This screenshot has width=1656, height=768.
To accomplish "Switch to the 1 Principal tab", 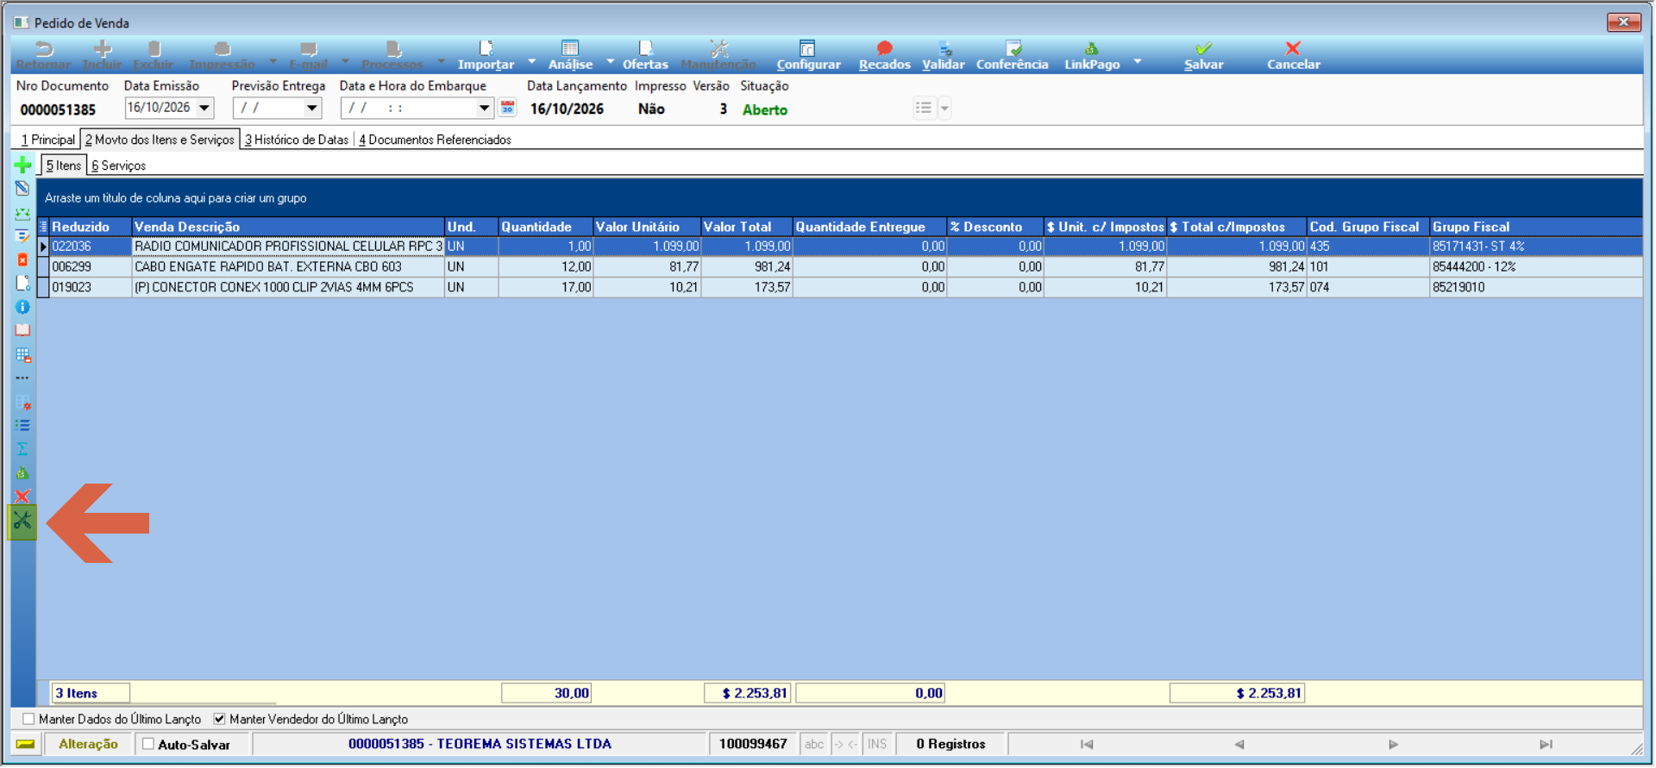I will pyautogui.click(x=48, y=140).
